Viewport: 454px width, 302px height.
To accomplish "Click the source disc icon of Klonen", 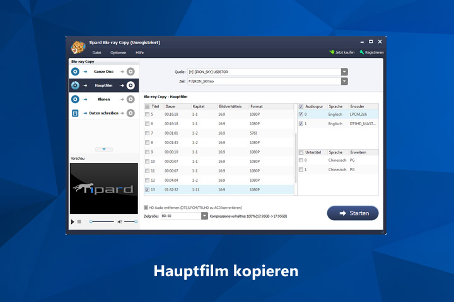I will tap(75, 99).
